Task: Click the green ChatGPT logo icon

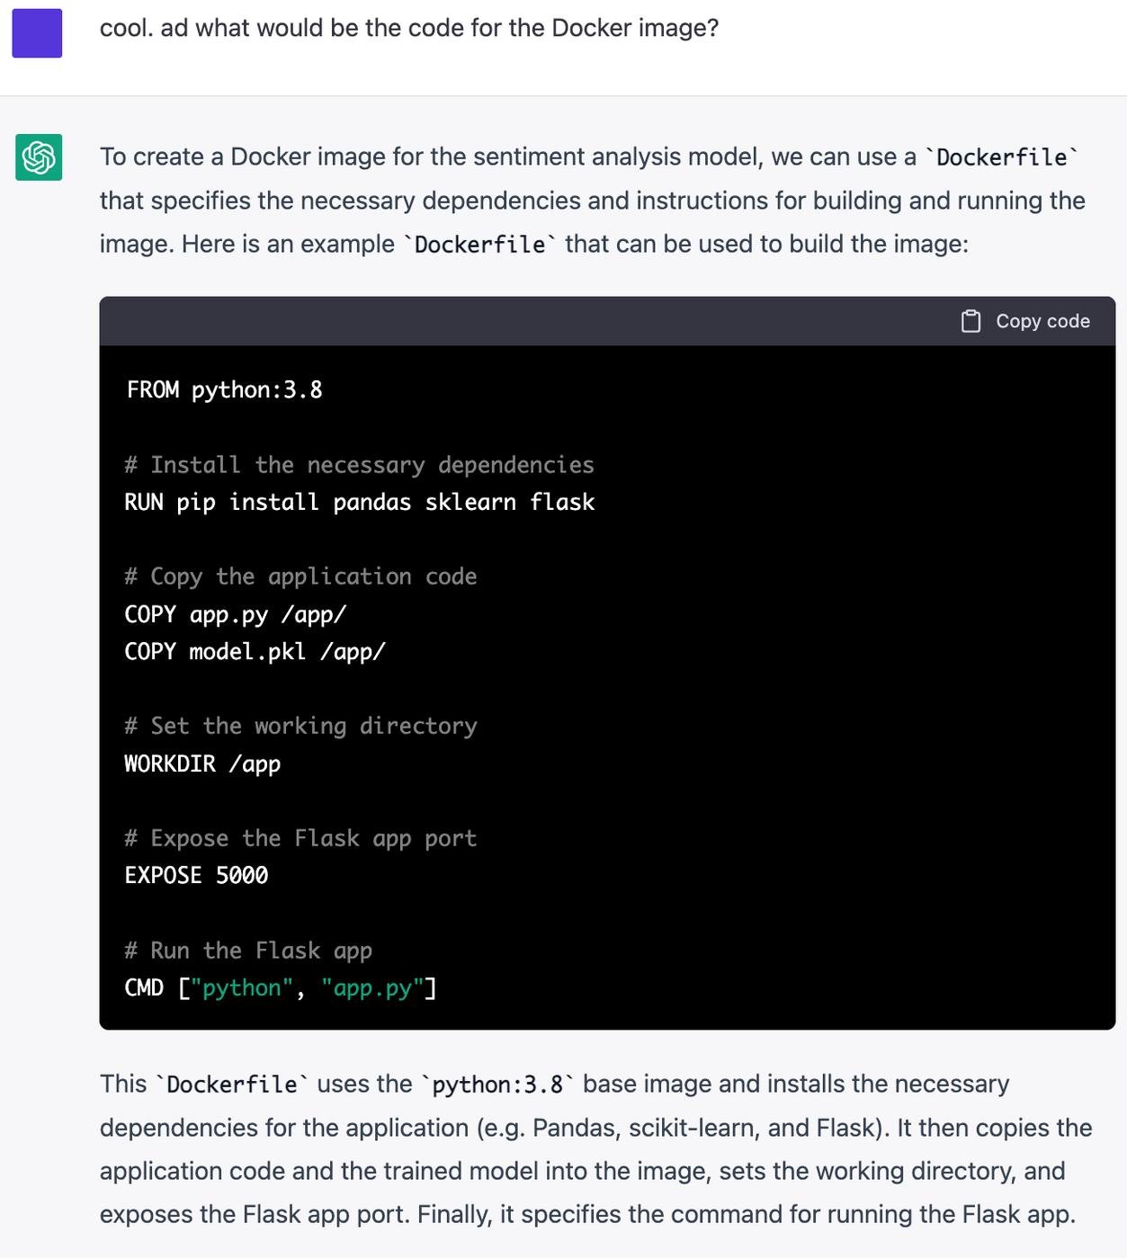Action: point(39,157)
